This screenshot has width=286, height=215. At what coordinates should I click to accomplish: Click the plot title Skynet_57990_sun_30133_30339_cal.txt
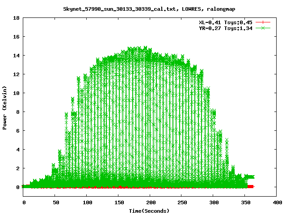coord(120,9)
